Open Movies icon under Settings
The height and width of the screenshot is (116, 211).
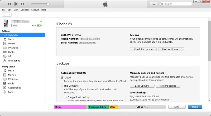[5, 44]
